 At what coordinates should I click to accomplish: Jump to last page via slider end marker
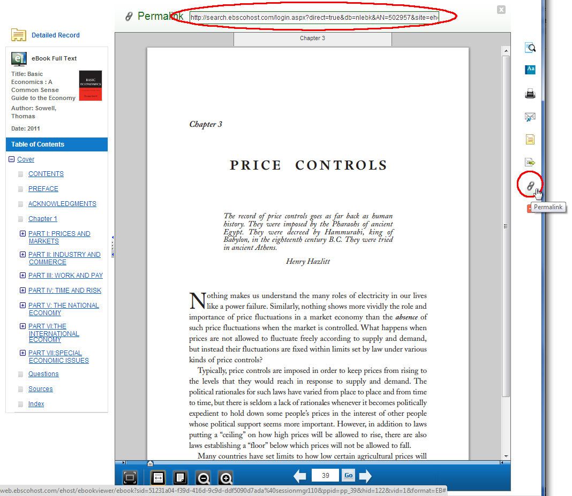click(502, 463)
